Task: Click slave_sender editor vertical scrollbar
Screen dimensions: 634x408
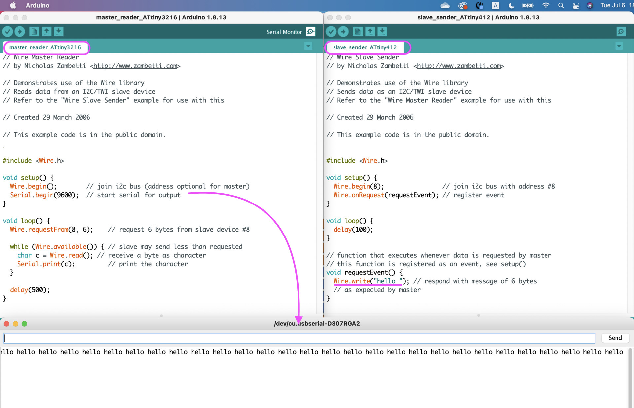Action: 630,183
